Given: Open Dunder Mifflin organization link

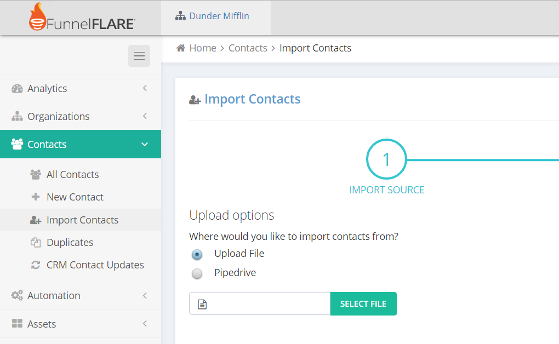Looking at the screenshot, I should click(219, 16).
